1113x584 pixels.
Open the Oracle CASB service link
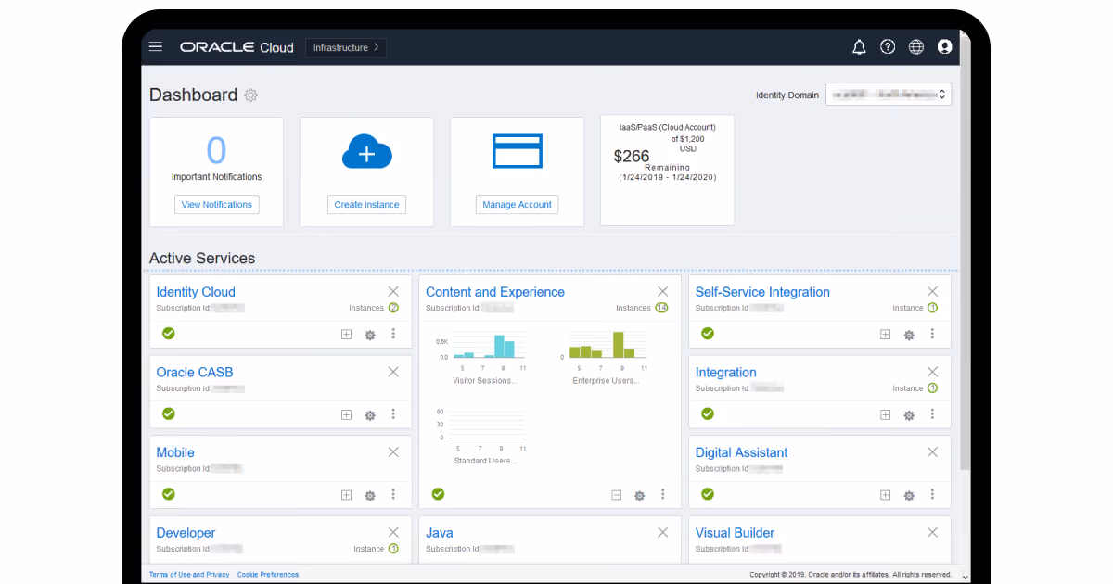tap(195, 373)
